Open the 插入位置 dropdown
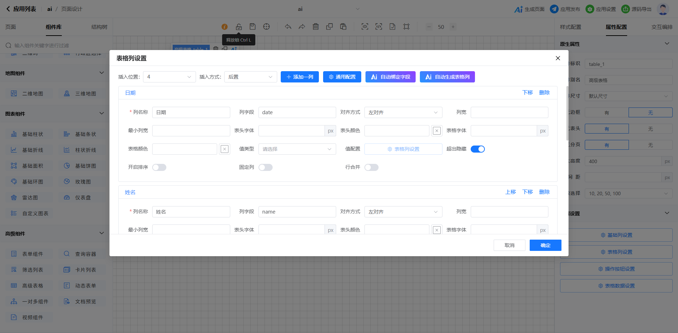The width and height of the screenshot is (678, 333). (x=169, y=77)
